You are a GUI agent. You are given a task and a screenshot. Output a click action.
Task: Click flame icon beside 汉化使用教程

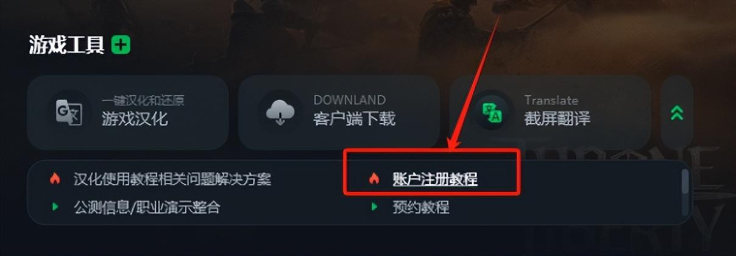point(55,179)
